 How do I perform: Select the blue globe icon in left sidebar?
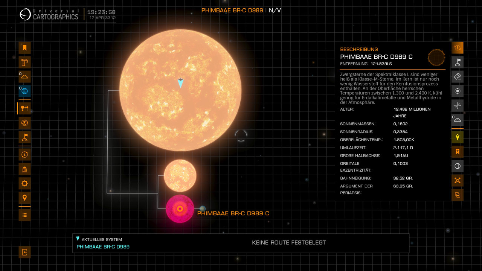24,91
